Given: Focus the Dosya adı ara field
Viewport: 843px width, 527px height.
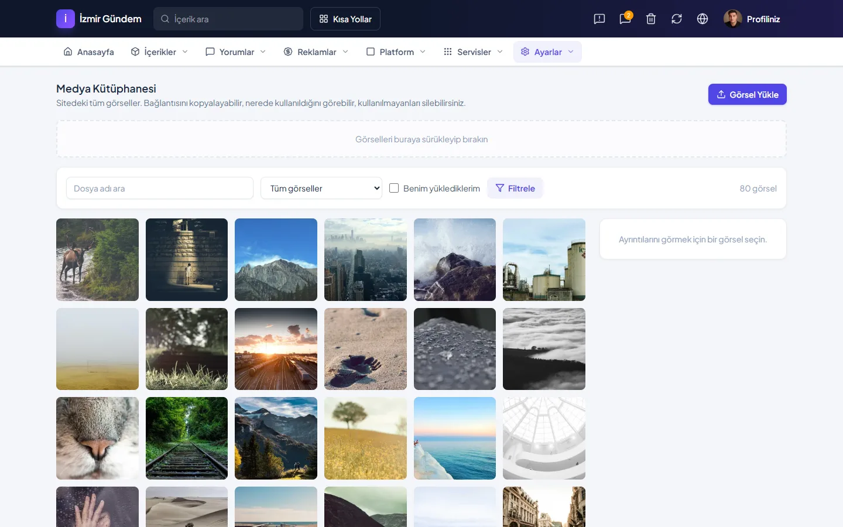Looking at the screenshot, I should pos(160,188).
